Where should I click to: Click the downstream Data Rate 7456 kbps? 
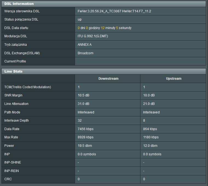(85, 129)
